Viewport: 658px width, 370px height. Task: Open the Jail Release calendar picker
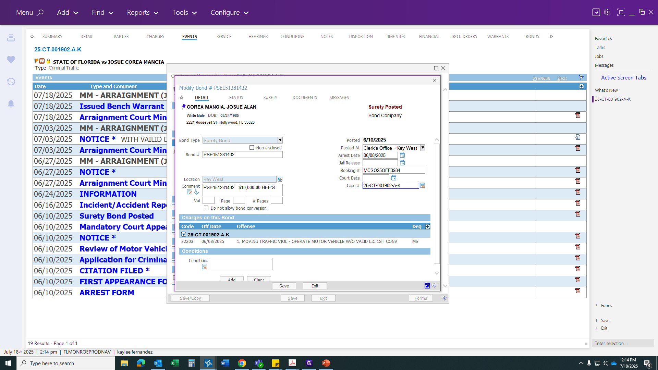(402, 163)
